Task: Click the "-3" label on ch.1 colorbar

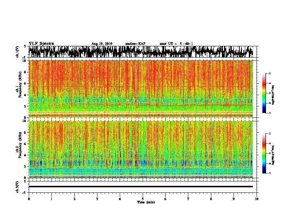Action: tap(269, 73)
